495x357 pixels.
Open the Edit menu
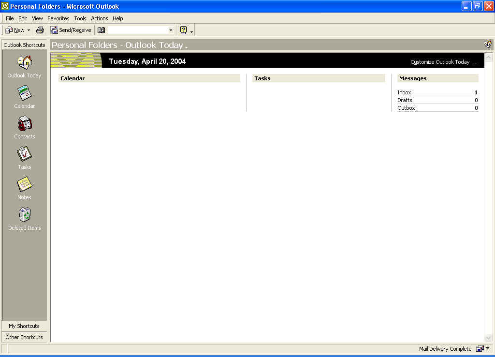click(23, 18)
